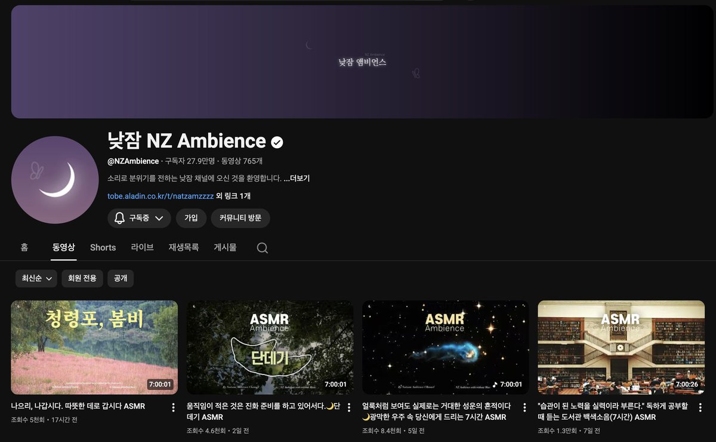
Task: Filter videos by 공개
Action: pos(121,278)
